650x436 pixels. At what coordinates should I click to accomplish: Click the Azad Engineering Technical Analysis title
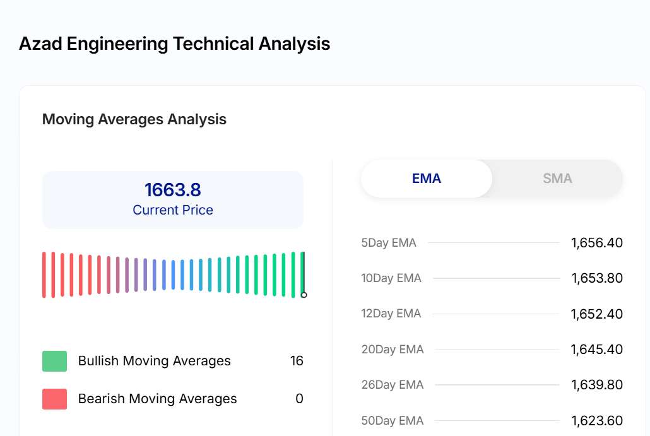pos(174,44)
